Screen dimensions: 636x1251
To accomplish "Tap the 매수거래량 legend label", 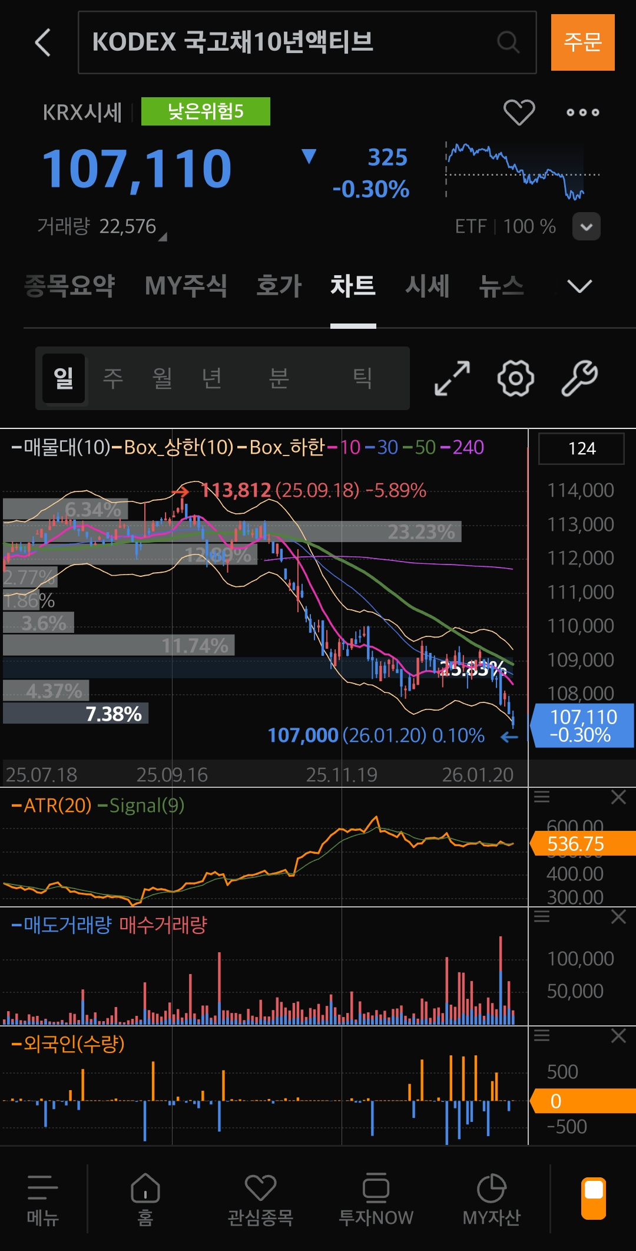I will (163, 925).
